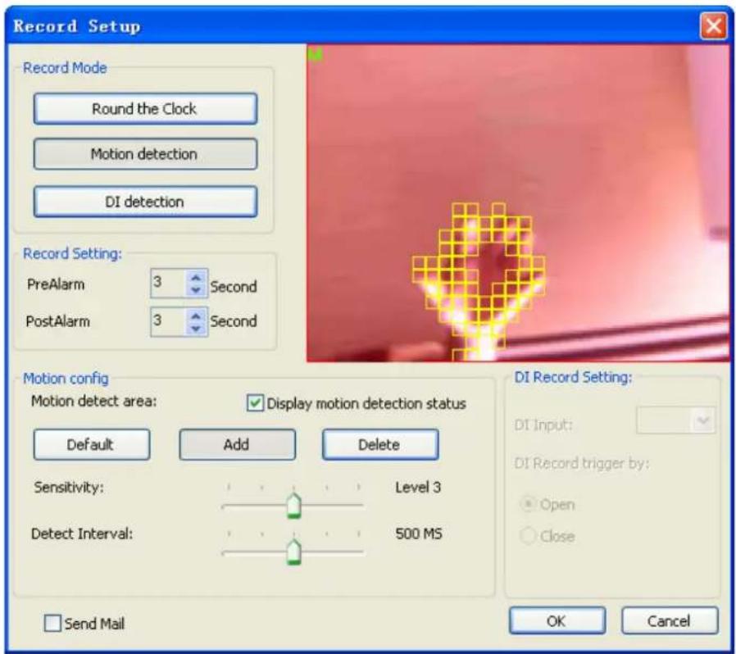Cancel the Record Setup dialog
This screenshot has height=654, width=736.
tap(670, 620)
